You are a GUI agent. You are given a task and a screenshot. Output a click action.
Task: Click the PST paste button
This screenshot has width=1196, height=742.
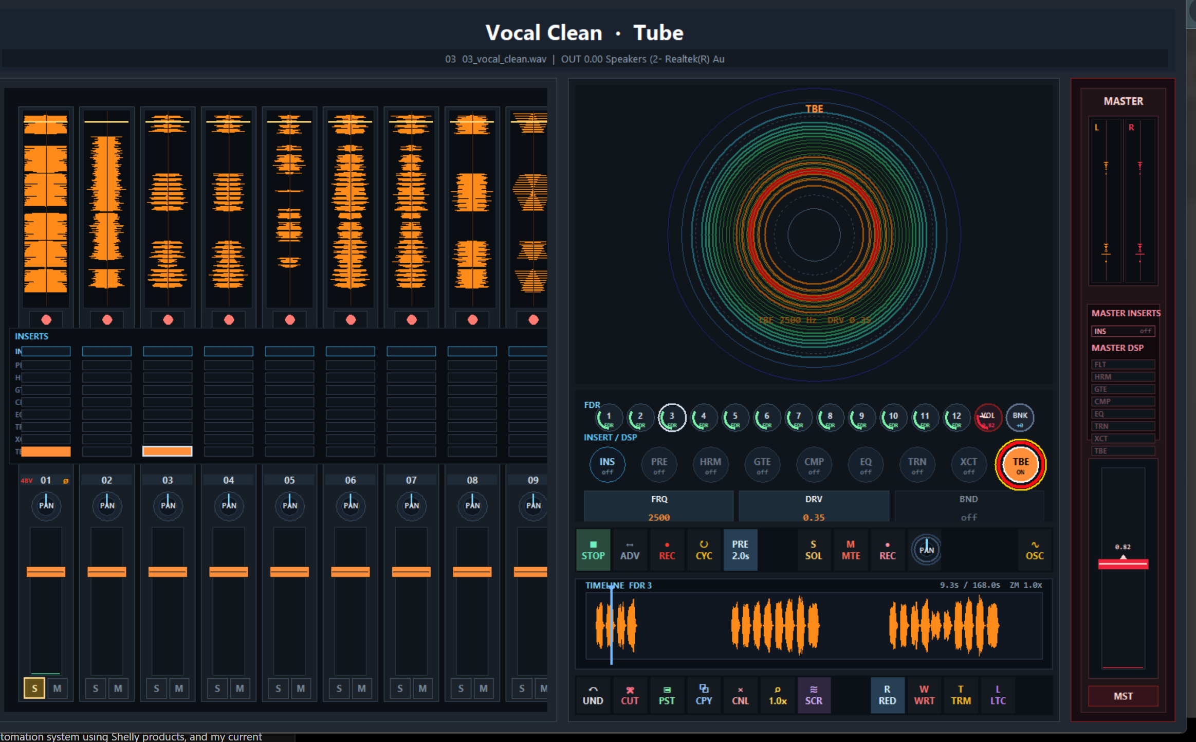click(x=667, y=695)
